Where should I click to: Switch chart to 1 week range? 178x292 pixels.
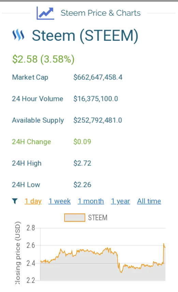[x=60, y=201]
